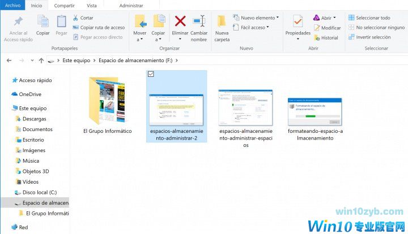Switch to the Inicio ribbon tab
The image size is (408, 234).
pyautogui.click(x=36, y=6)
